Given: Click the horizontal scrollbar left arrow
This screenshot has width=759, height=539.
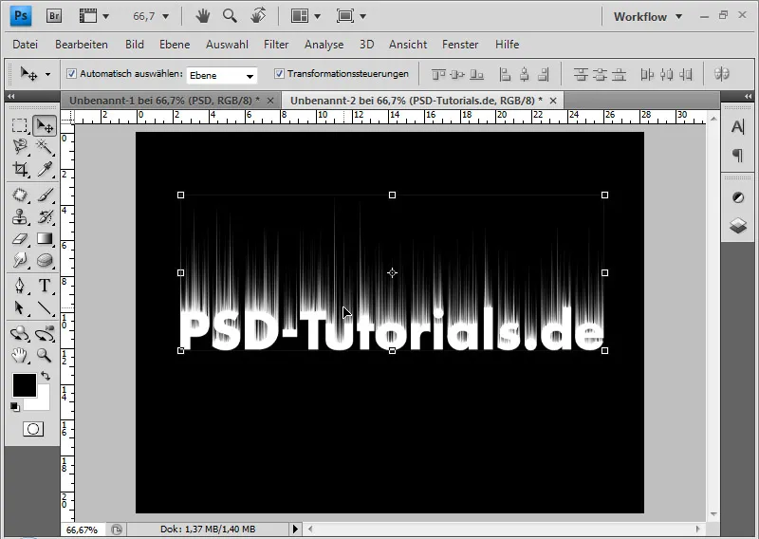Looking at the screenshot, I should (311, 529).
